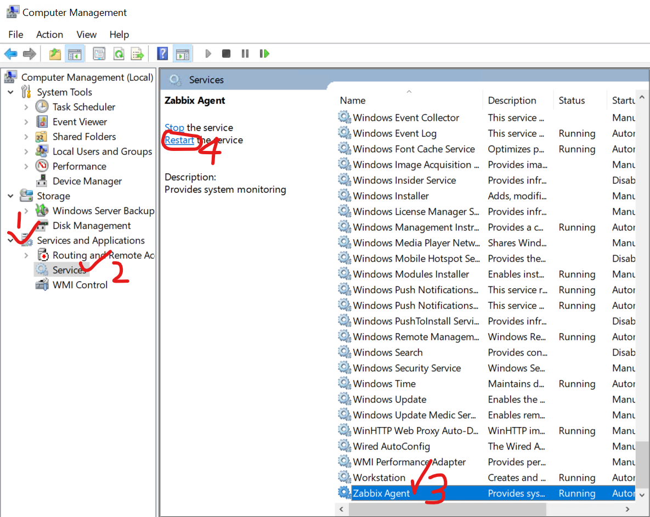Screen dimensions: 650x517
Task: Select Task Scheduler in tree
Action: point(84,107)
